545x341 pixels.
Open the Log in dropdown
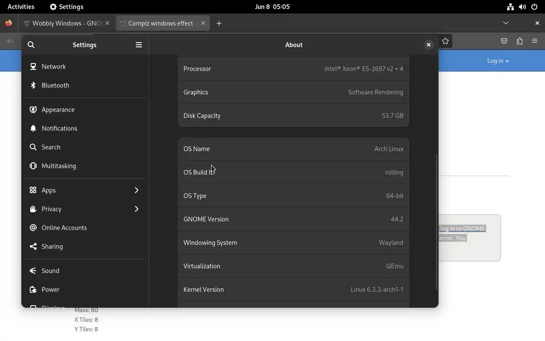498,61
